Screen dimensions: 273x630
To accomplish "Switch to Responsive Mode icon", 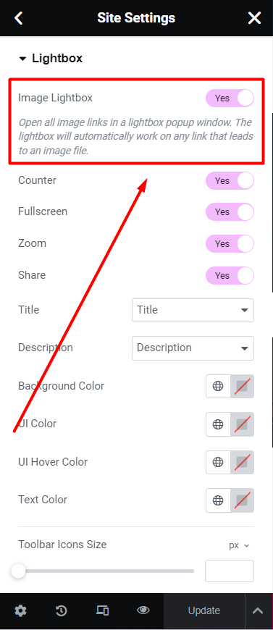I will [102, 610].
